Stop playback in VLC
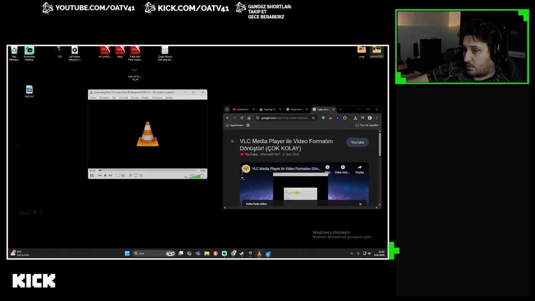Viewport: 535px width, 301px height. click(105, 176)
